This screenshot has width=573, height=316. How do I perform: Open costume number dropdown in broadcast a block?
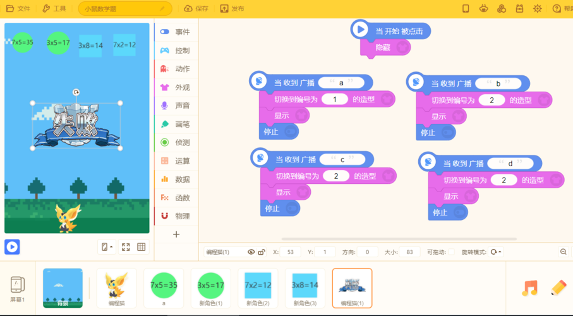click(x=335, y=99)
